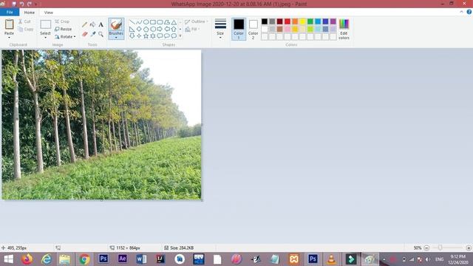473x266 pixels.
Task: Choose the Left arrow shape
Action: click(167, 29)
